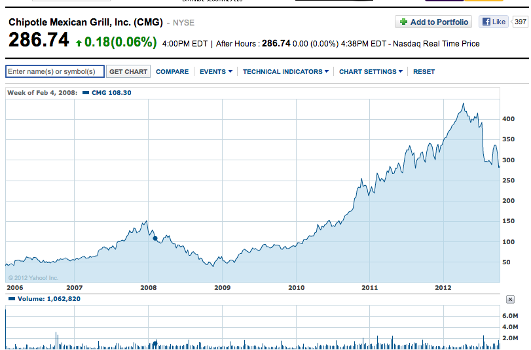Click the 0.18(0.06%) change value

click(120, 42)
